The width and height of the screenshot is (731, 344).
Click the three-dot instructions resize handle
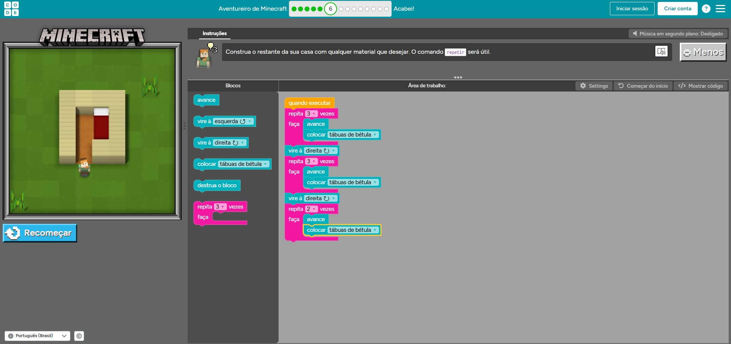click(x=458, y=77)
